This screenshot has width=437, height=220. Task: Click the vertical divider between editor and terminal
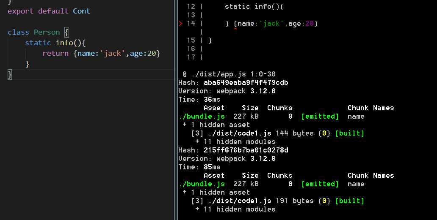[x=176, y=110]
